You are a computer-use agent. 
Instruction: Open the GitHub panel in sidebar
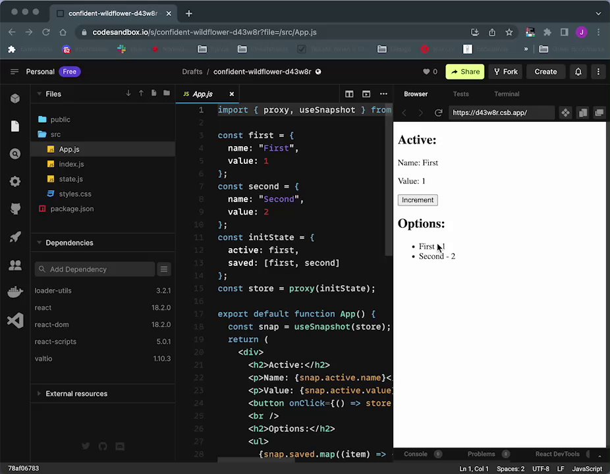[x=15, y=209]
